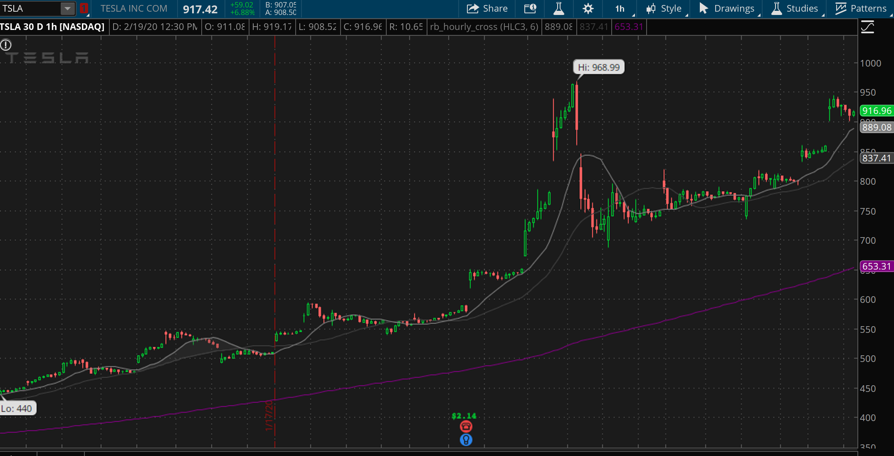Click the H: 919.17 high value
The width and height of the screenshot is (894, 456).
(272, 27)
